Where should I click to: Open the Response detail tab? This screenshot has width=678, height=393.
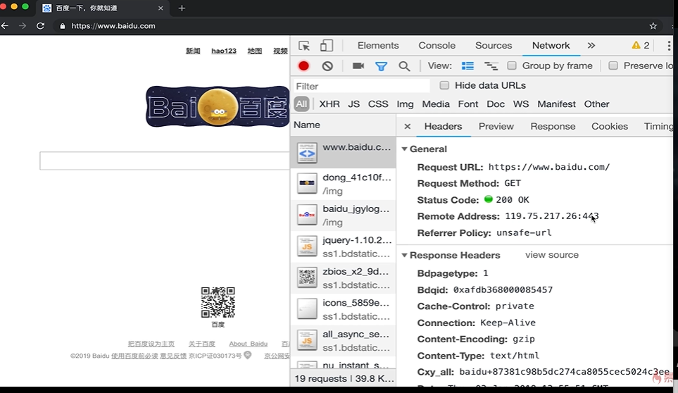pos(553,126)
